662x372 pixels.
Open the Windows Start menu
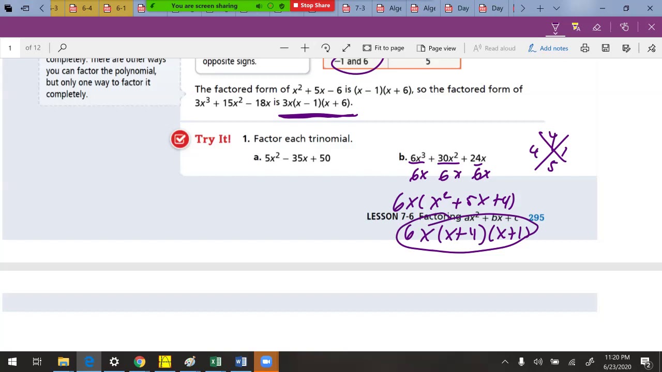point(12,362)
